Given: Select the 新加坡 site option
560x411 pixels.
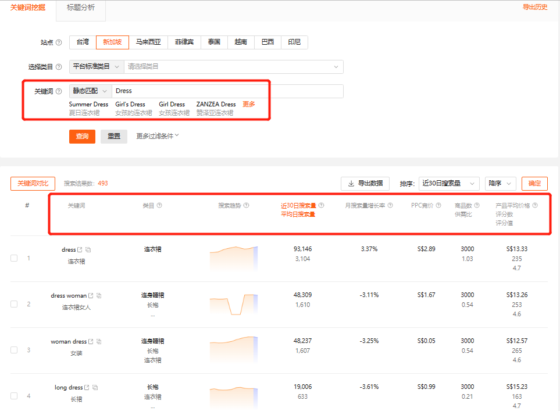Looking at the screenshot, I should pyautogui.click(x=112, y=42).
